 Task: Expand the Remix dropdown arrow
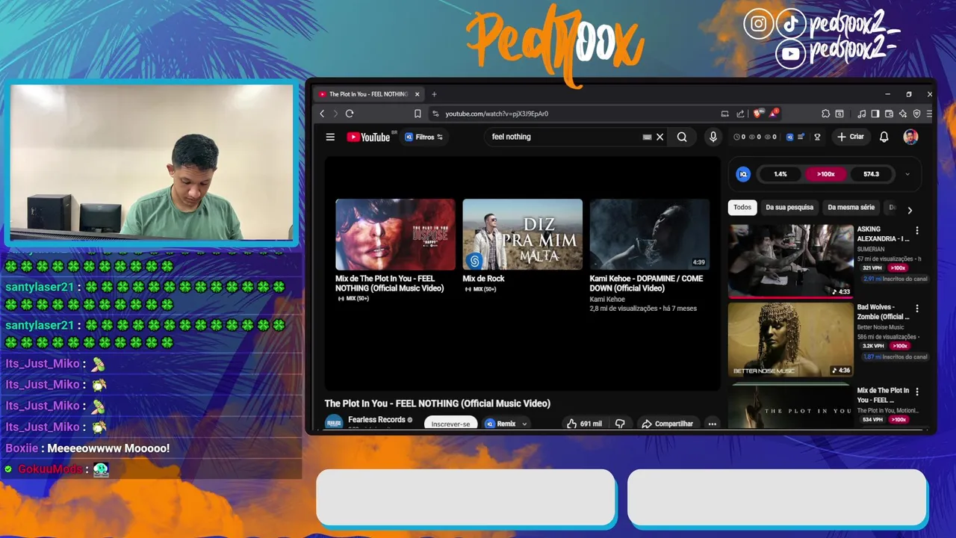524,424
